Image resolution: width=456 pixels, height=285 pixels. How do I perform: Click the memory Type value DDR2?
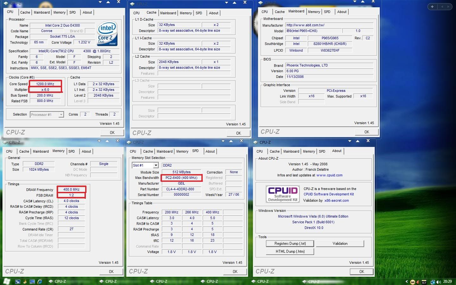[39, 164]
